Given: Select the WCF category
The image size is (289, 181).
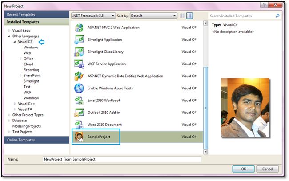Looking at the screenshot, I should (27, 93).
